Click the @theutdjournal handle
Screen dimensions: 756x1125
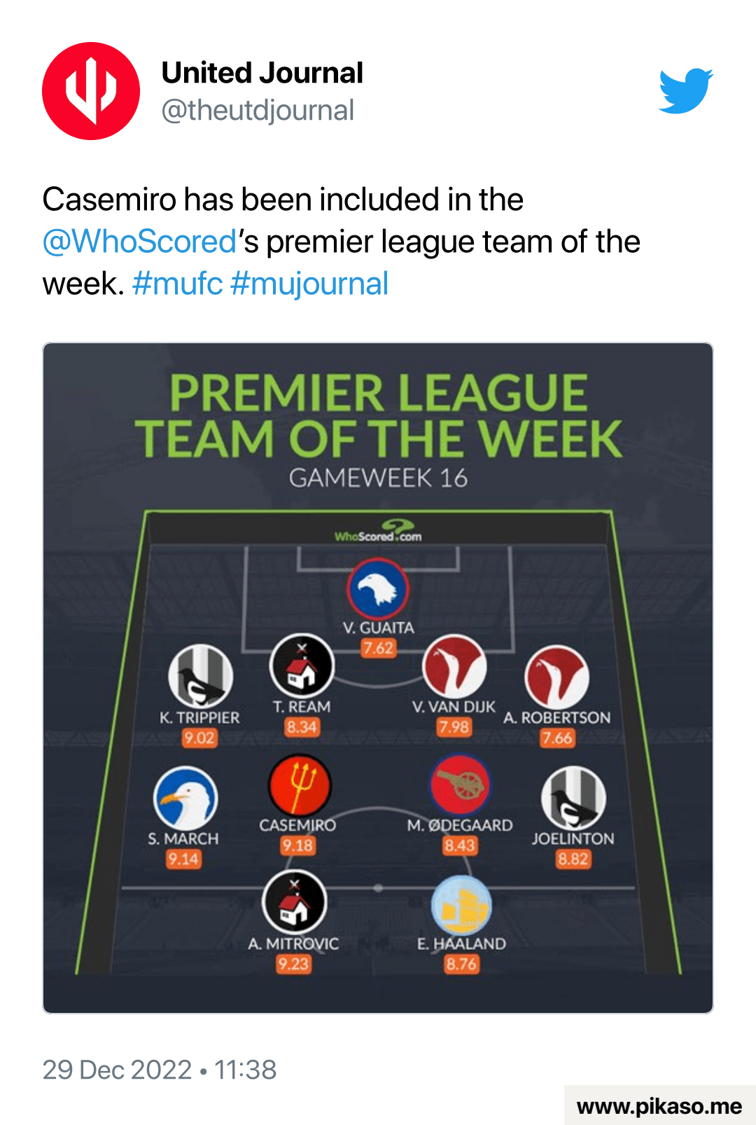258,111
